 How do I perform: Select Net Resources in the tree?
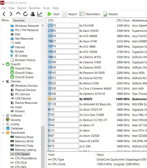pyautogui.click(x=24, y=39)
